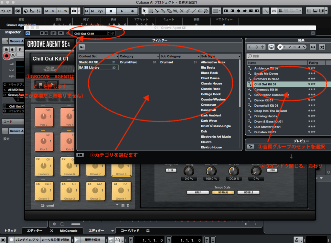This screenshot has width=331, height=243.
Task: Set Tempo Scale to DOUBLE
Action: [x=249, y=192]
